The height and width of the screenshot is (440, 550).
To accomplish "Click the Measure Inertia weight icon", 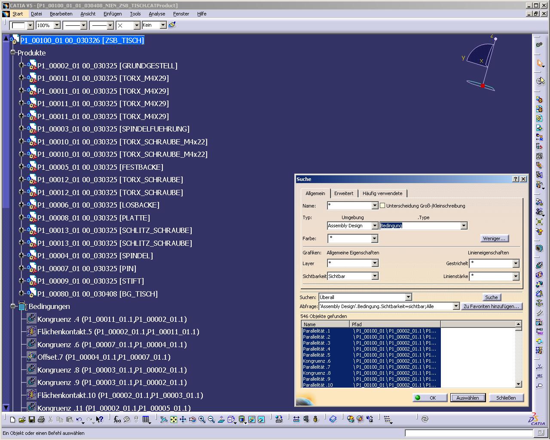I will 316,419.
